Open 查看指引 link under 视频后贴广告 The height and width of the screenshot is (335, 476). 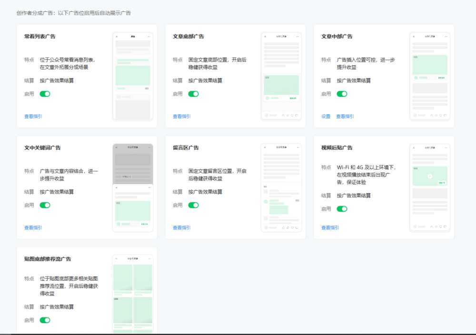330,228
